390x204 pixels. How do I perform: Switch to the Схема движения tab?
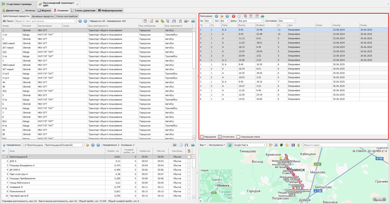pyautogui.click(x=83, y=10)
